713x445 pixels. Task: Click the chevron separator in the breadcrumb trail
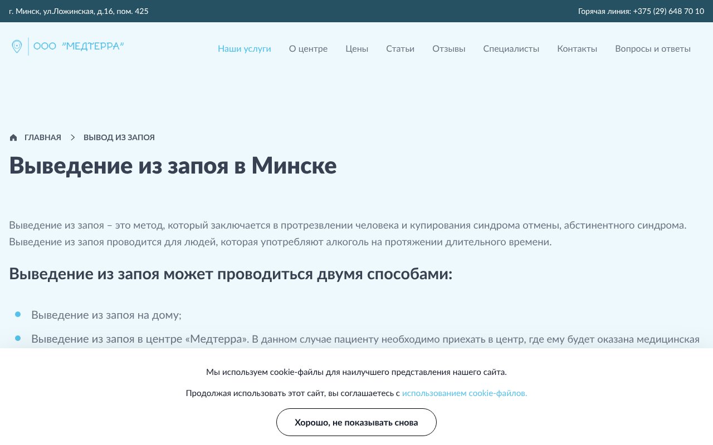[x=72, y=137]
